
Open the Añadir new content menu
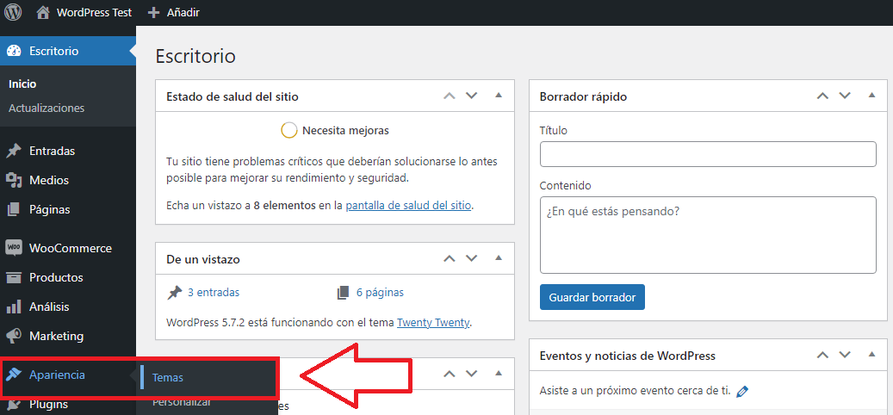click(x=183, y=13)
